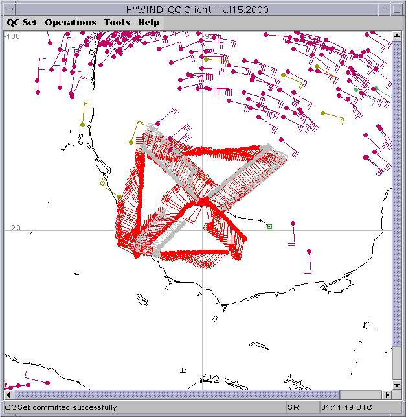
Task: Open the QC Set menu
Action: tap(22, 22)
